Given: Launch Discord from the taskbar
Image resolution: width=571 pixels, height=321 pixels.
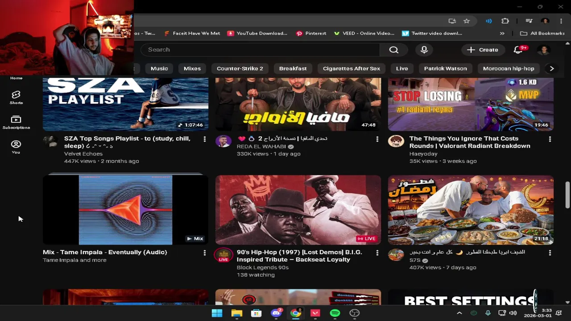Looking at the screenshot, I should [x=276, y=313].
